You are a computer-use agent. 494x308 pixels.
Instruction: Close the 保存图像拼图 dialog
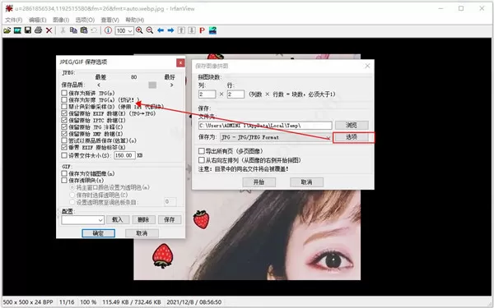[367, 66]
